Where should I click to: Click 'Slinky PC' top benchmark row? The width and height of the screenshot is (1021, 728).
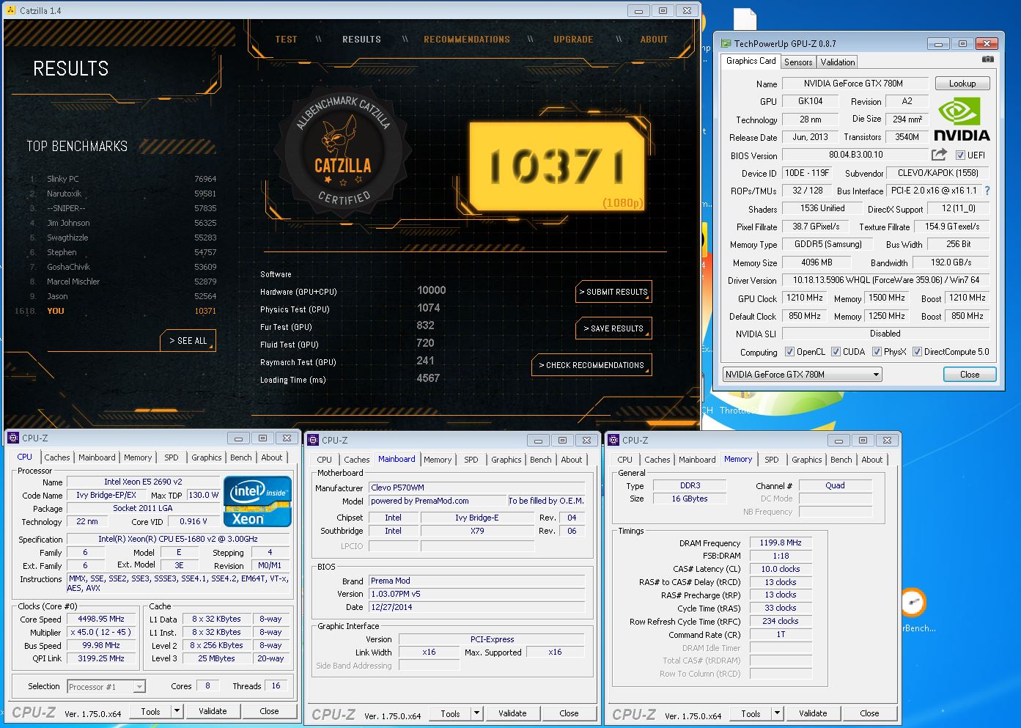(123, 179)
